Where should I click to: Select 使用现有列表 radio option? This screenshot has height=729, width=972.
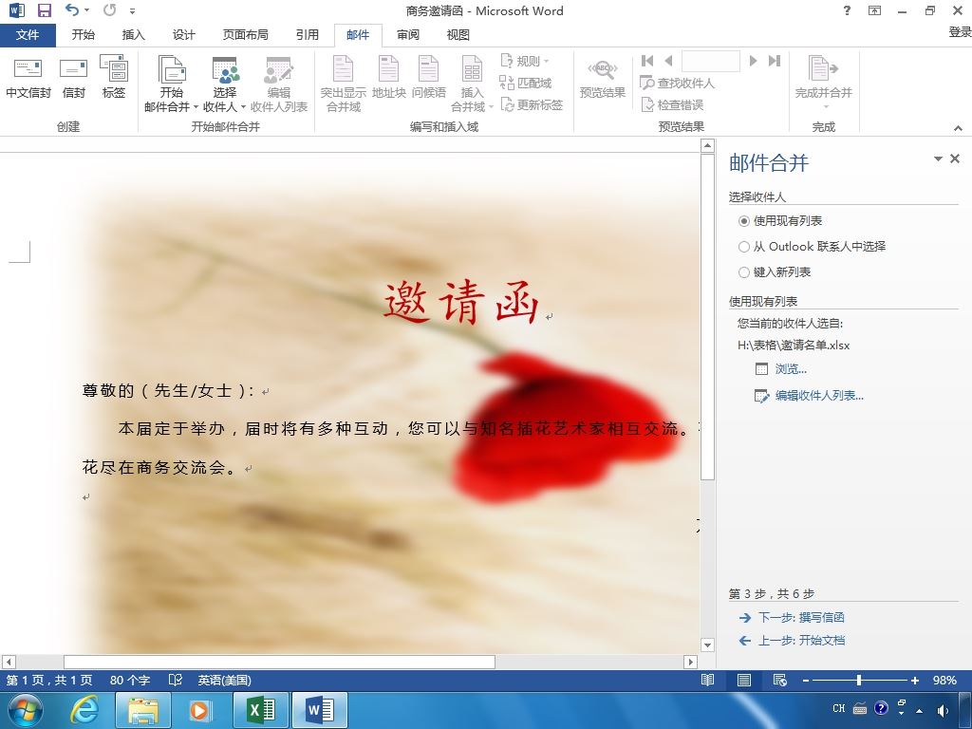pos(780,221)
